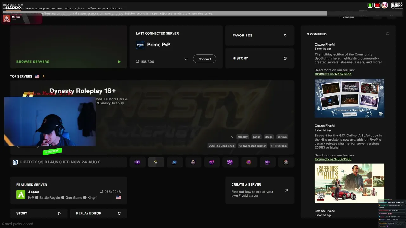406x228 pixels.
Task: Click the gangs tag
Action: [x=256, y=137]
